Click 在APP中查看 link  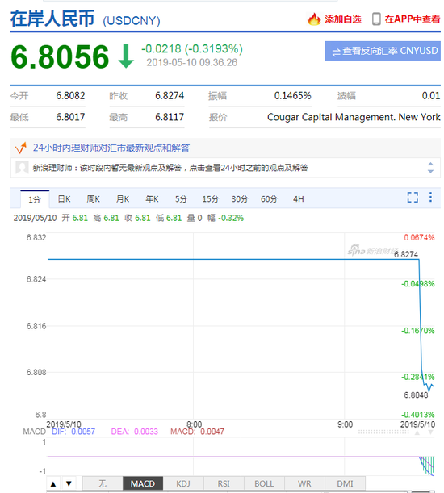(413, 19)
